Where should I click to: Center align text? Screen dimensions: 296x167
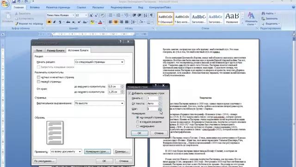tap(116, 22)
